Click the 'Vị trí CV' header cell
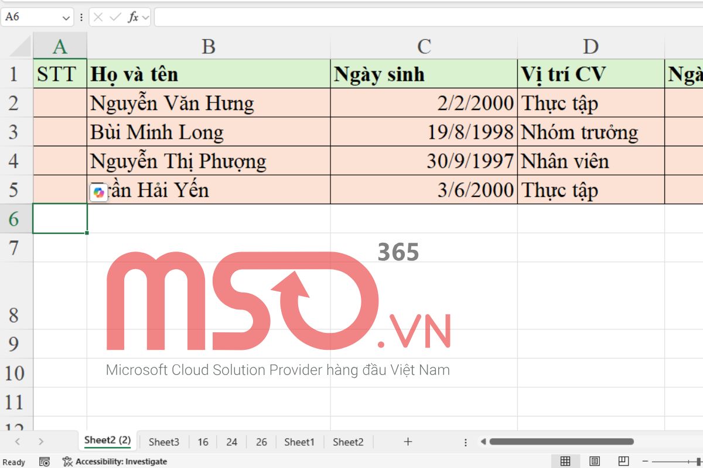703x468 pixels. pos(591,74)
